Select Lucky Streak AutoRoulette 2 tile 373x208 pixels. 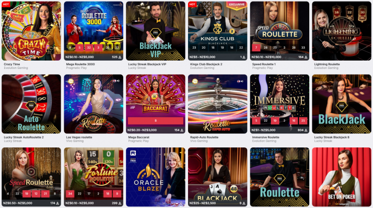point(31,104)
